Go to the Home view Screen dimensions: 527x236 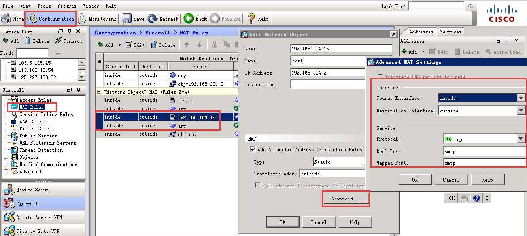point(13,19)
